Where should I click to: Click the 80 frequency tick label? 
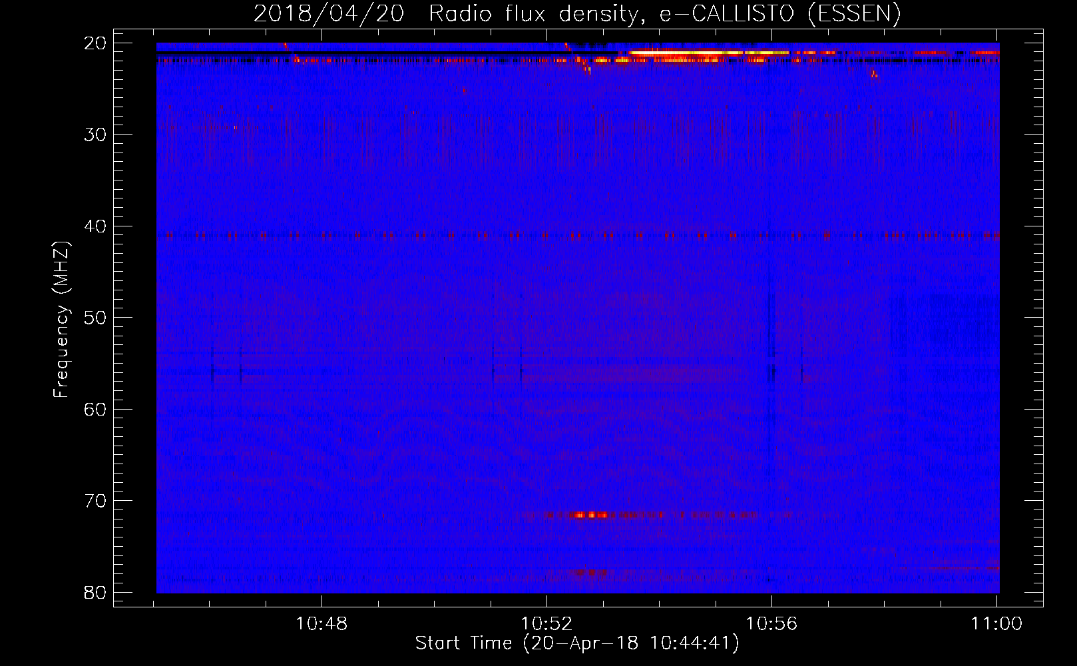[96, 593]
